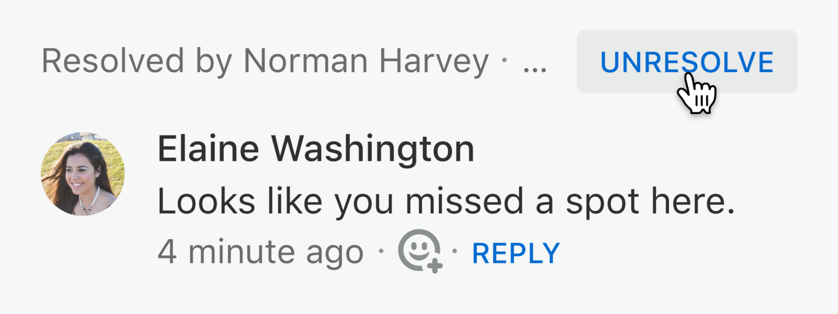Open the add emoji reaction picker
838x314 pixels.
(420, 251)
